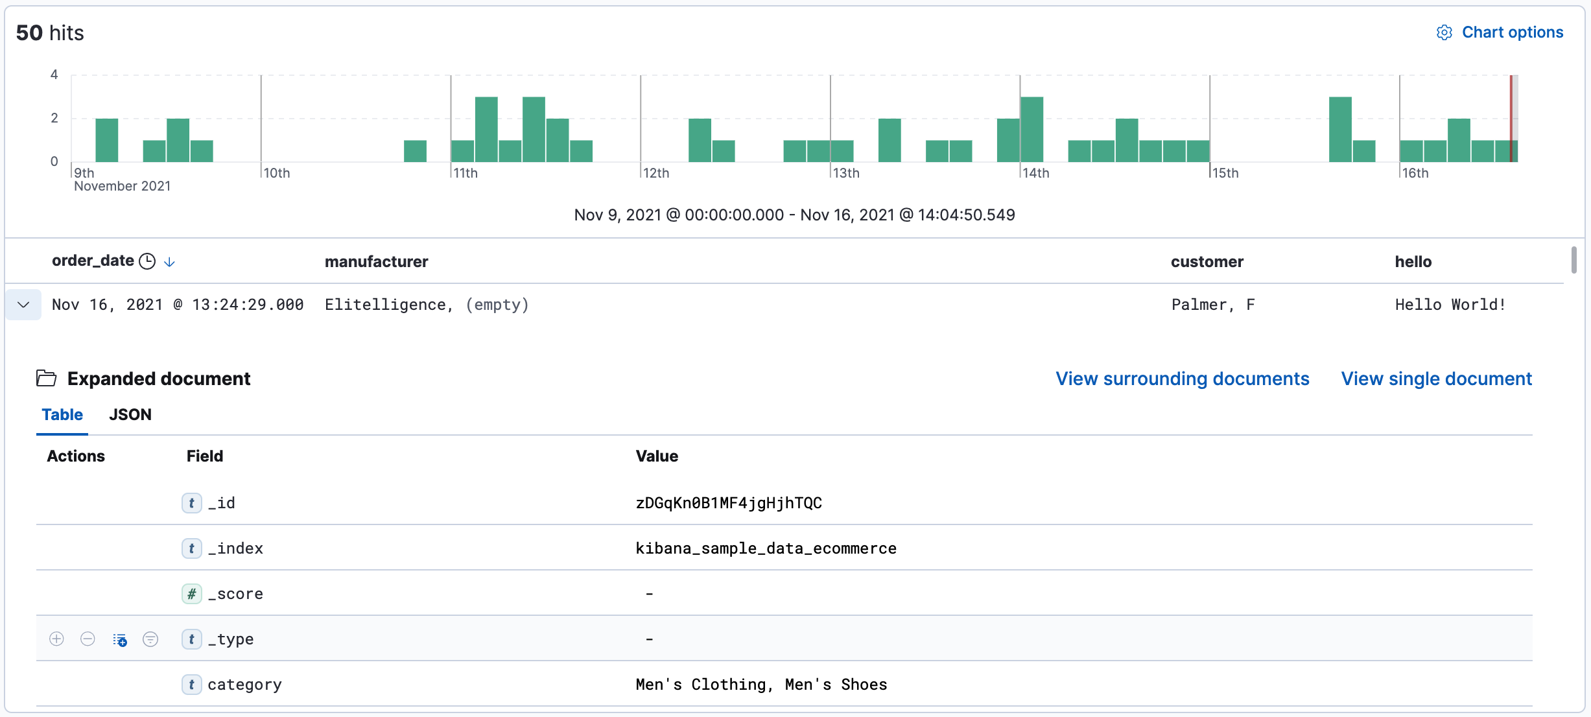The height and width of the screenshot is (717, 1591).
Task: Select the Table tab
Action: 62,415
